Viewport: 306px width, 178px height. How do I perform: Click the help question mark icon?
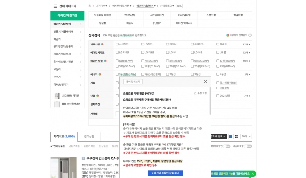point(250,35)
